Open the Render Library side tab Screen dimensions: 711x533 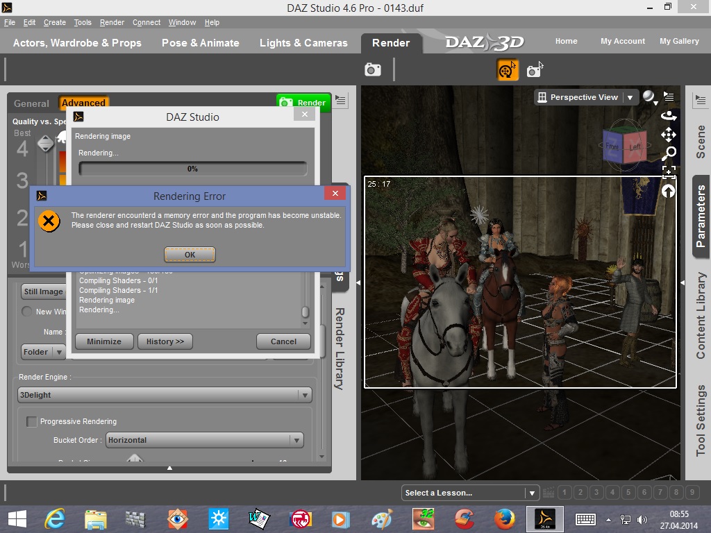340,348
